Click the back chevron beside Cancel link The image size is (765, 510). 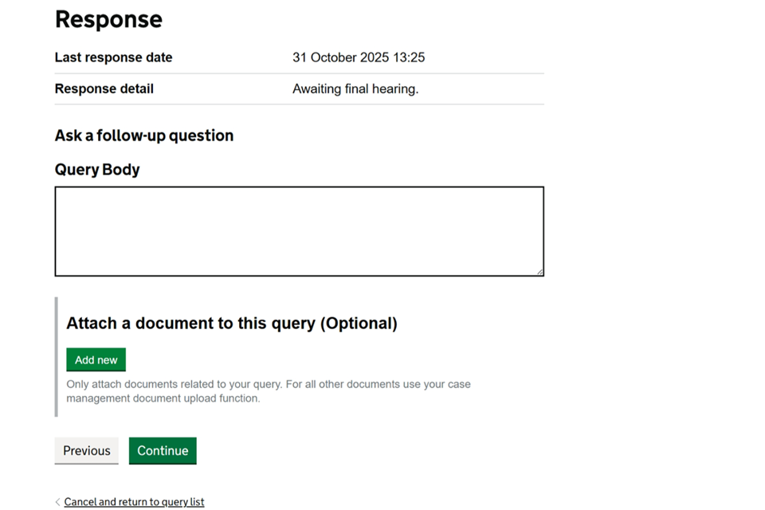[57, 502]
